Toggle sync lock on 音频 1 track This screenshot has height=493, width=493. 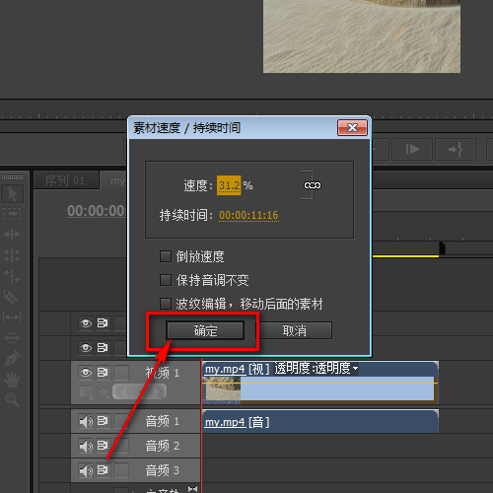click(103, 421)
